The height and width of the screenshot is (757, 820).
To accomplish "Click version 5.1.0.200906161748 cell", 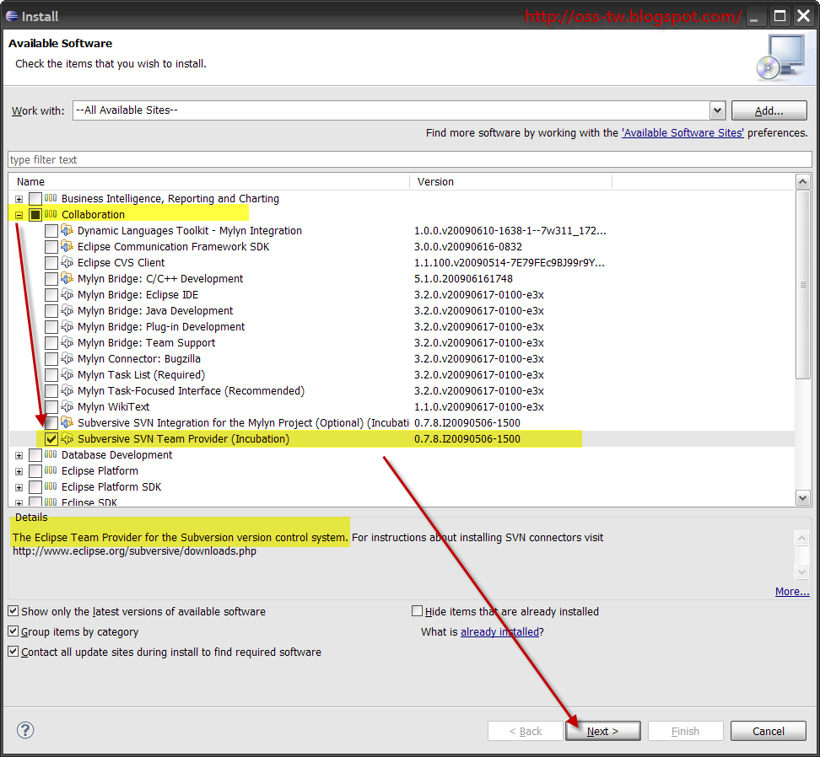I will pyautogui.click(x=463, y=278).
